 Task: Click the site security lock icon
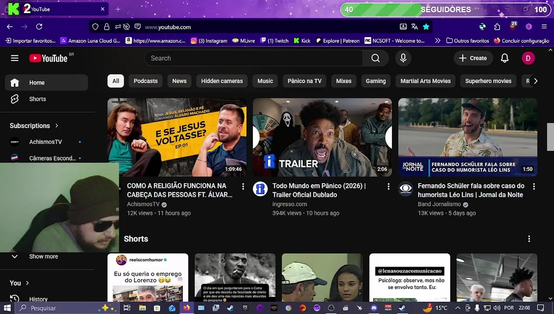click(x=106, y=27)
